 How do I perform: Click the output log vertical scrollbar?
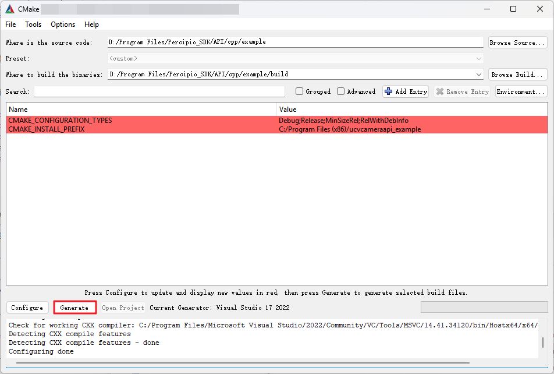click(x=543, y=341)
